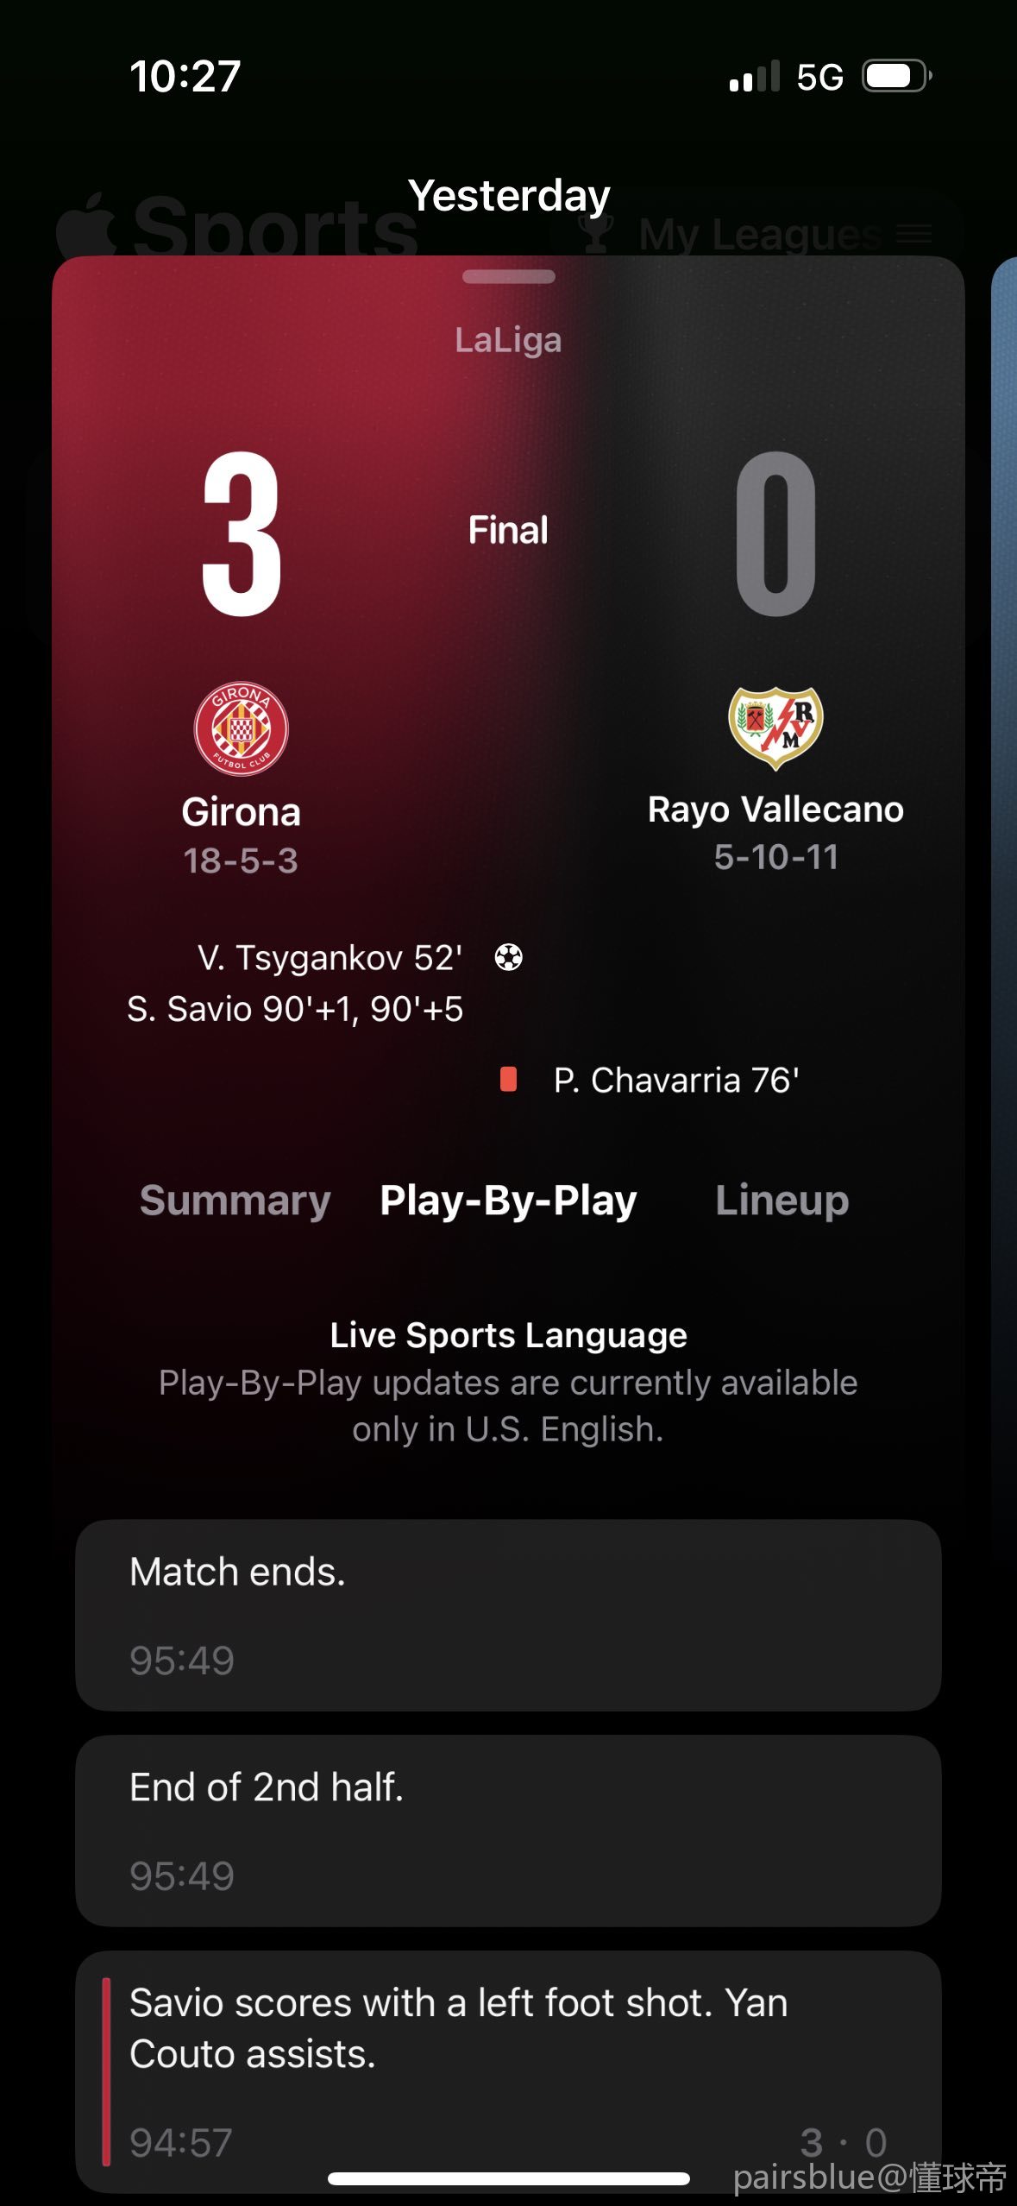Image resolution: width=1017 pixels, height=2206 pixels.
Task: Tap the Girona club crest
Action: [x=241, y=728]
